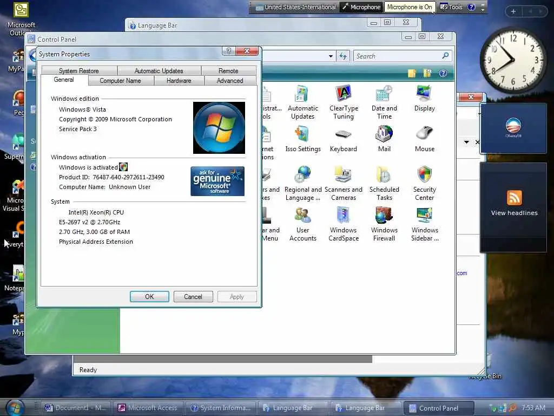
Task: Open Windows CardSpace icon
Action: click(x=343, y=224)
